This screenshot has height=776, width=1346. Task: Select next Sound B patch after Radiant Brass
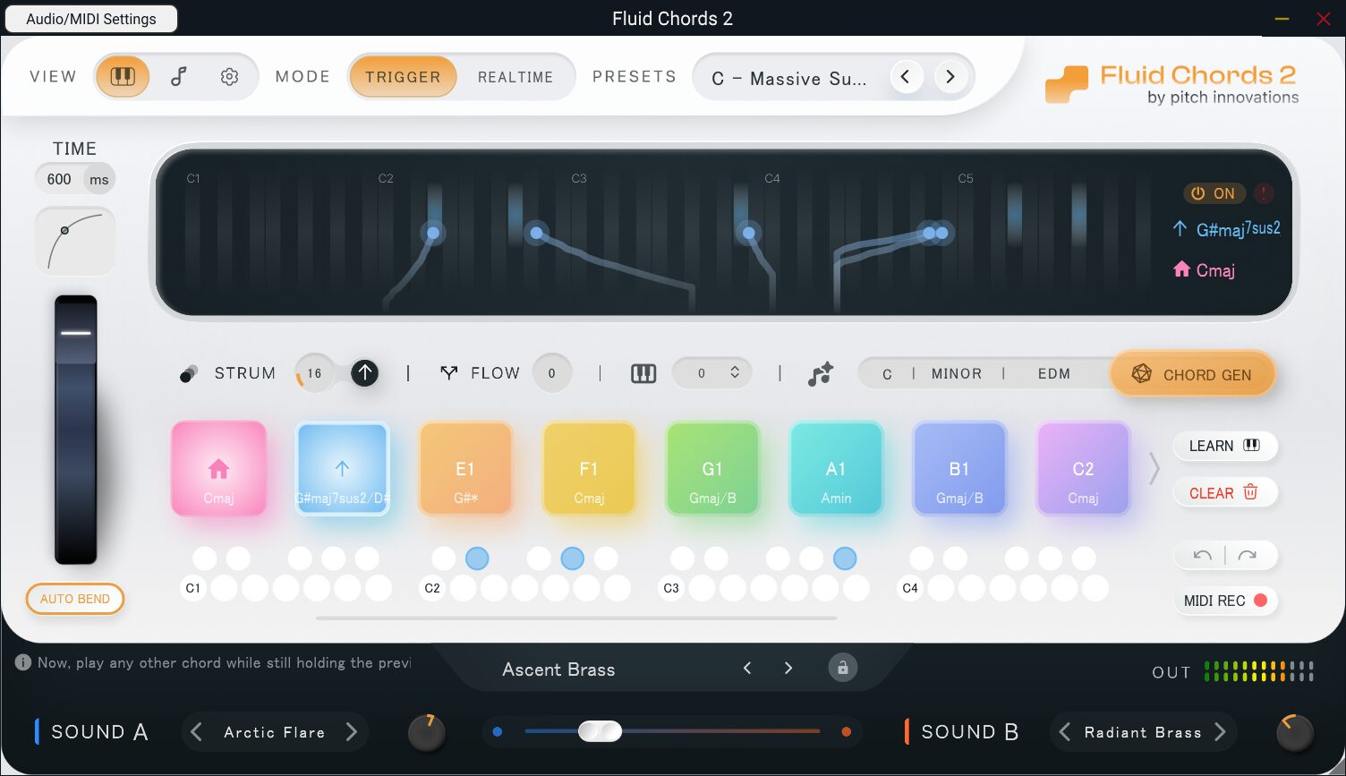(x=1220, y=732)
